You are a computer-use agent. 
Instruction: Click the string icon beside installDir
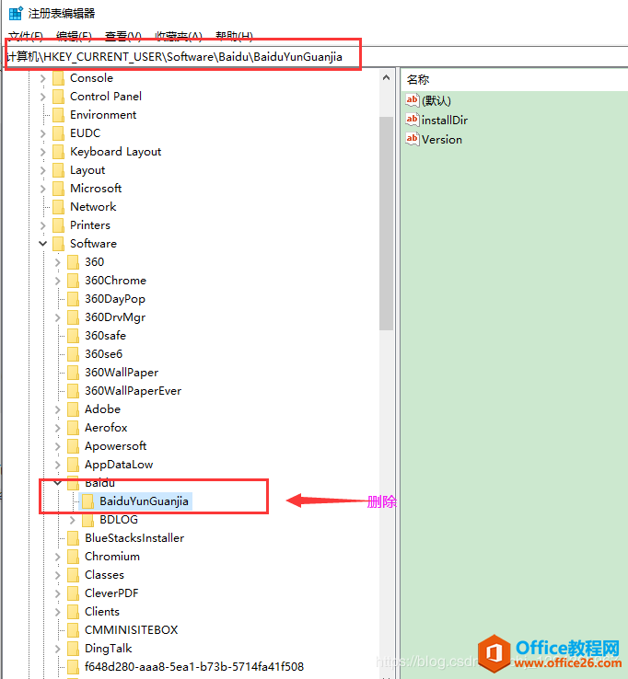413,120
